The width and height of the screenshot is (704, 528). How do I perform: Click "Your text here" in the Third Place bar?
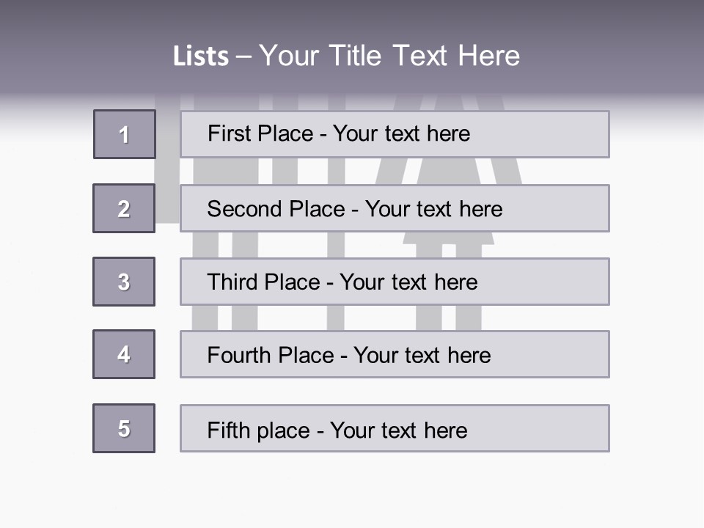tap(408, 282)
